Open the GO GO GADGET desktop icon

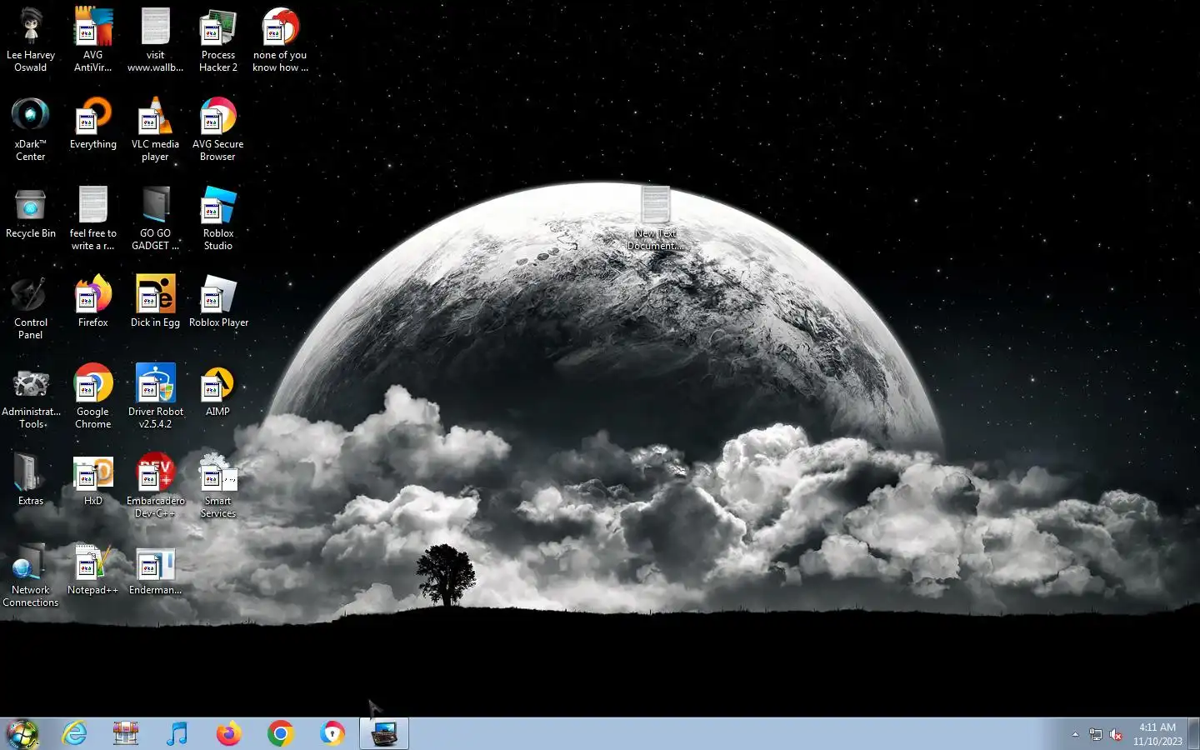pos(155,217)
